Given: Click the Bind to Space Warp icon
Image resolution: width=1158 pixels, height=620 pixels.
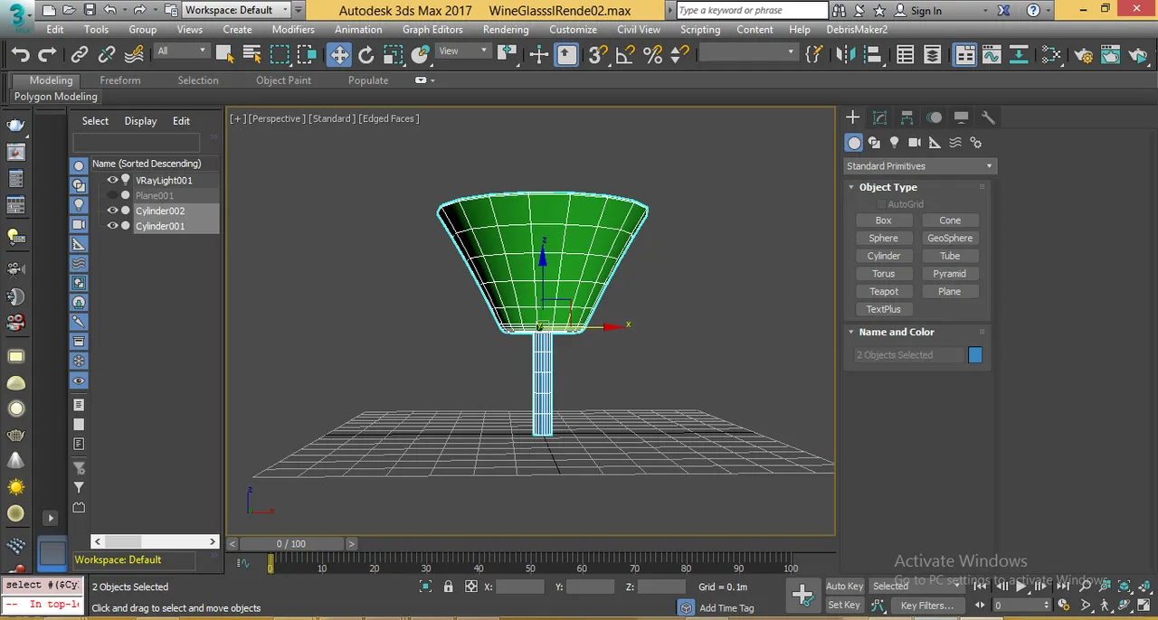Looking at the screenshot, I should pyautogui.click(x=134, y=55).
